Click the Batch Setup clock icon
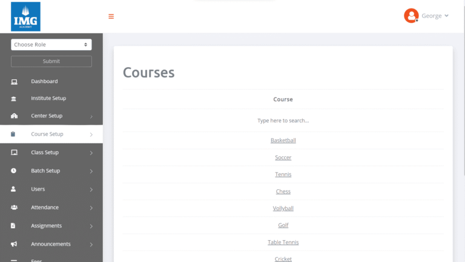465x262 pixels. pyautogui.click(x=14, y=171)
